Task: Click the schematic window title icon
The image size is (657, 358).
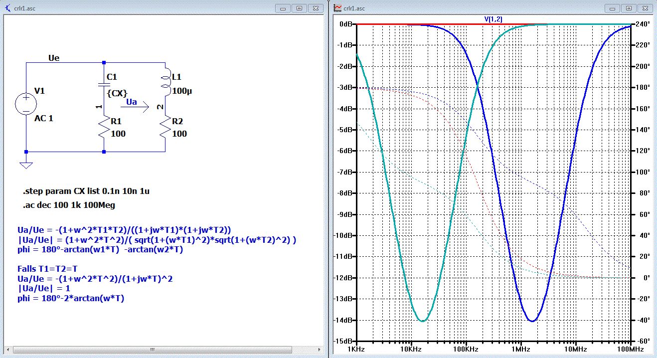Action: pyautogui.click(x=8, y=8)
